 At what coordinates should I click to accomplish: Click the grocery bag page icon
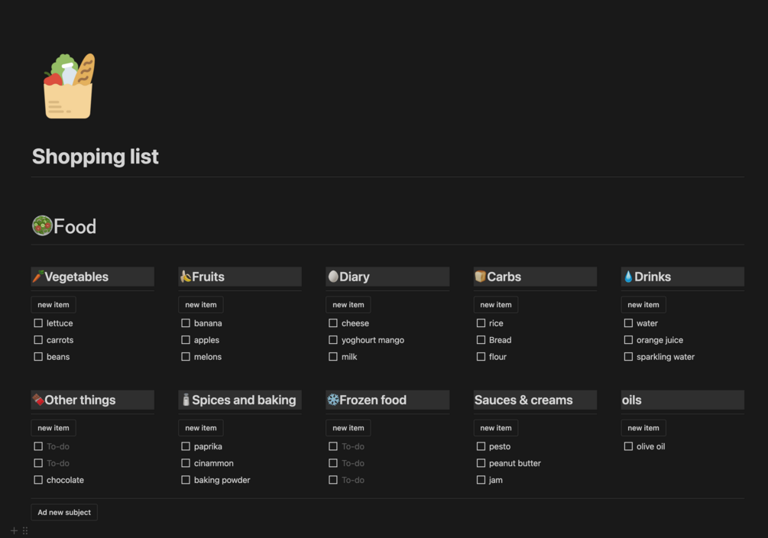pos(69,86)
